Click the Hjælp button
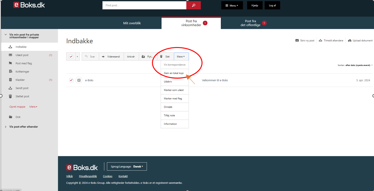374x191 pixels. 255,5
